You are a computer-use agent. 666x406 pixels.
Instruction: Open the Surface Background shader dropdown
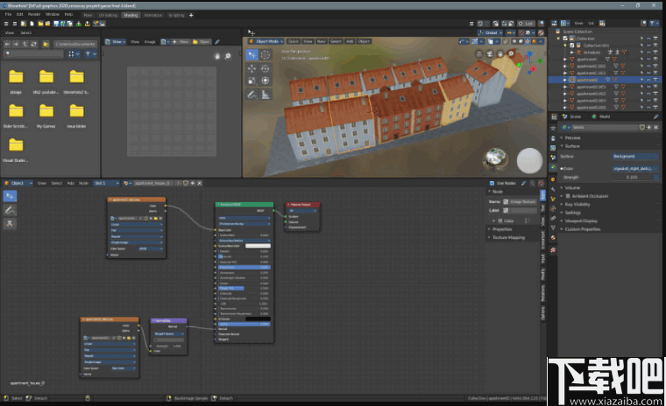tap(635, 157)
